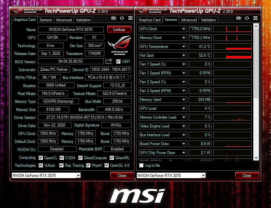The width and height of the screenshot is (271, 208).
Task: Toggle the Vulkan checkbox
Action: (x=41, y=165)
